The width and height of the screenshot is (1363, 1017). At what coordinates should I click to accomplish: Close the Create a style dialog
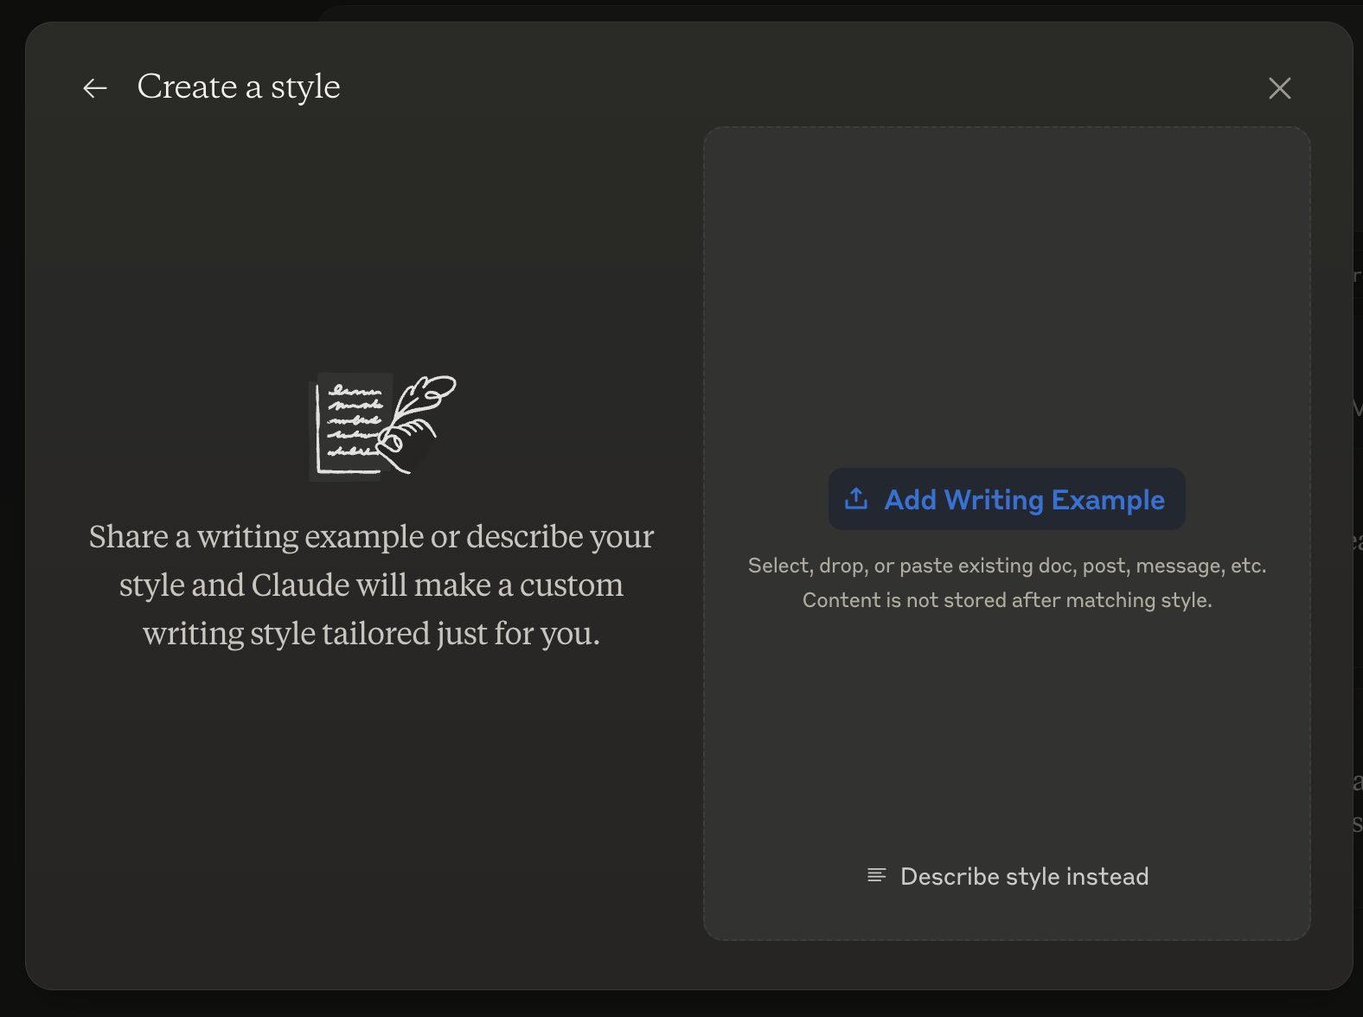tap(1279, 87)
